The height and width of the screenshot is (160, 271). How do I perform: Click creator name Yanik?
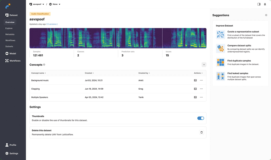(x=141, y=97)
